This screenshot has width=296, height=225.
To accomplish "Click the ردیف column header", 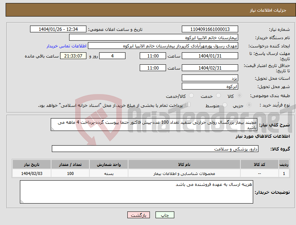I will pos(284,164).
